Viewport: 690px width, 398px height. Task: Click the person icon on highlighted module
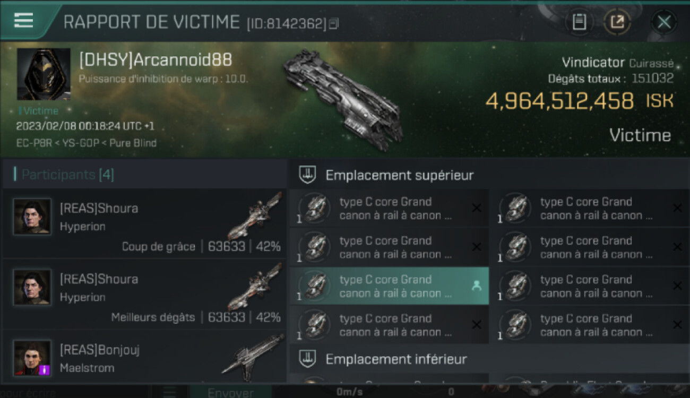click(476, 285)
